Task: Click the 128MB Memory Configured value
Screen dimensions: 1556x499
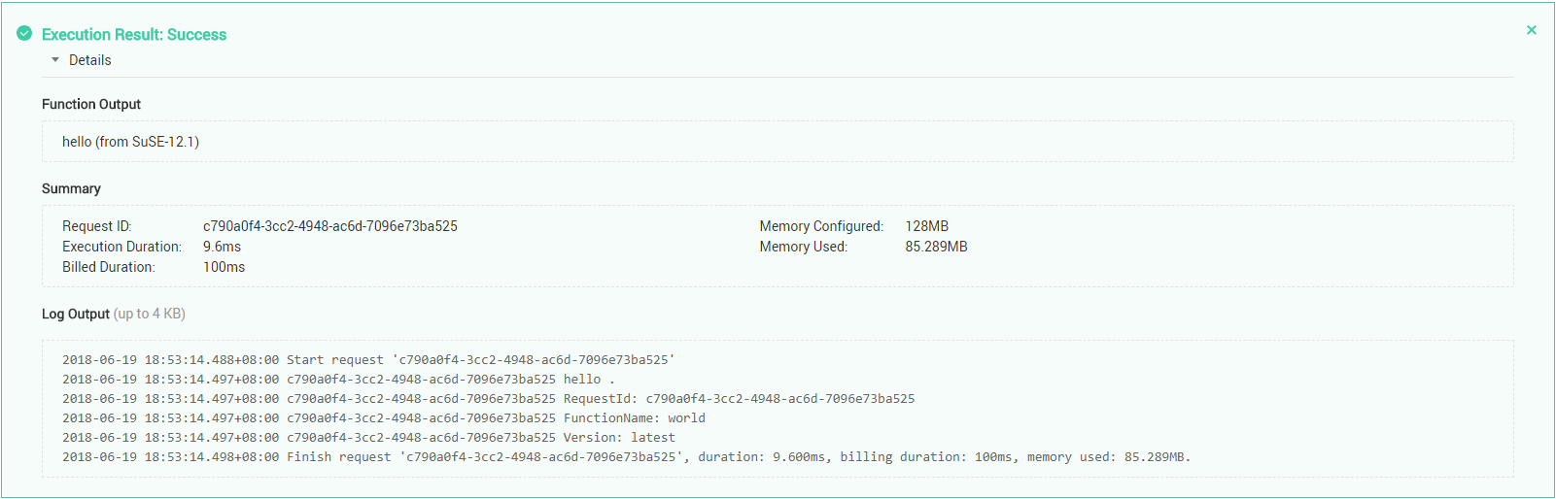Action: point(926,226)
